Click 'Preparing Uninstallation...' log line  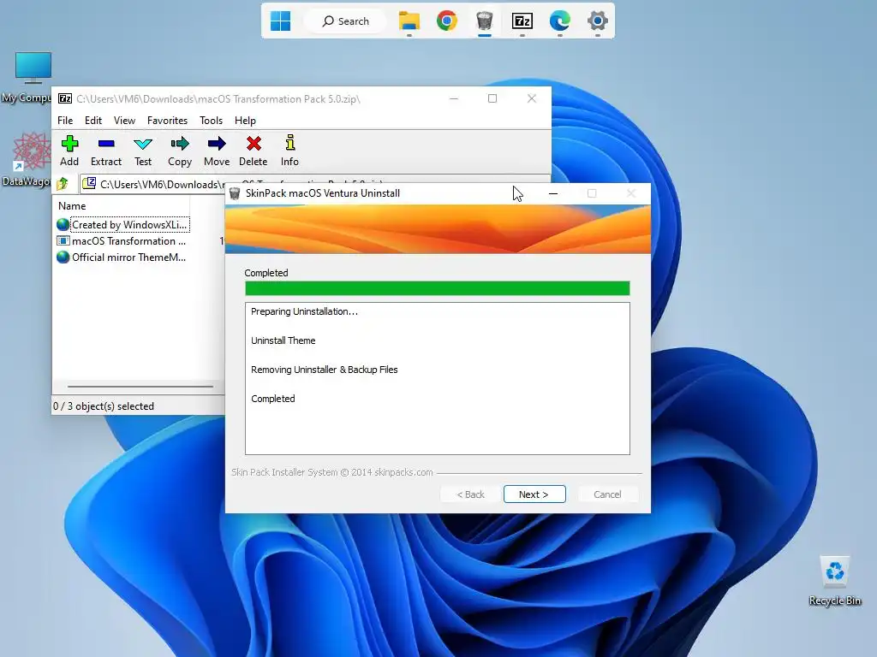[304, 311]
